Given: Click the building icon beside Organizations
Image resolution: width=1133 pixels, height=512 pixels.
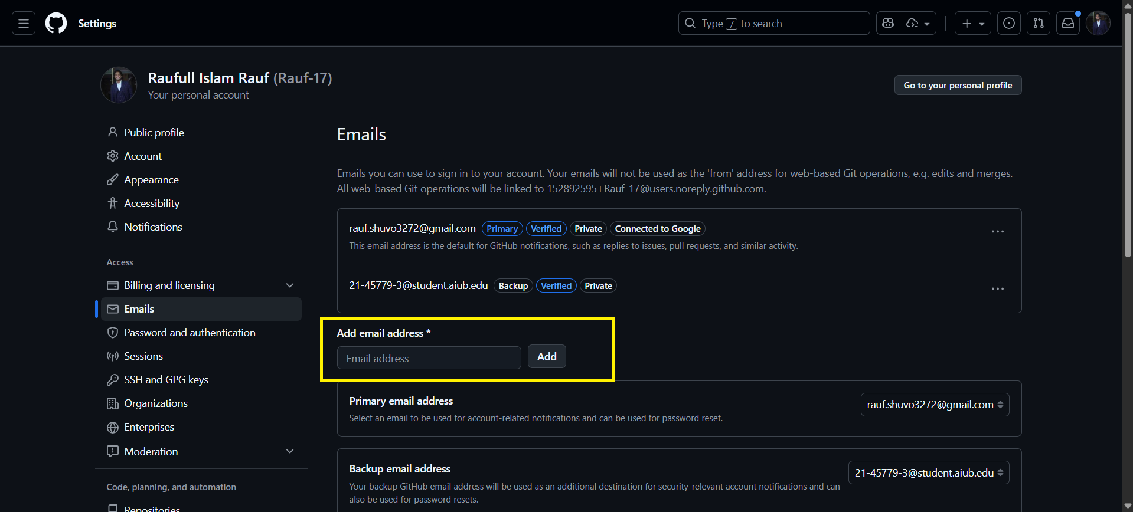Looking at the screenshot, I should [113, 403].
